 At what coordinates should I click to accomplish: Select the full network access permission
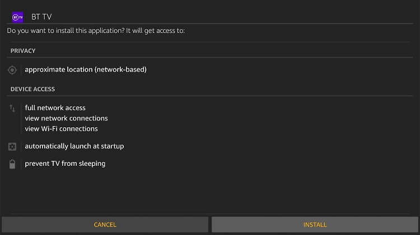(x=55, y=108)
